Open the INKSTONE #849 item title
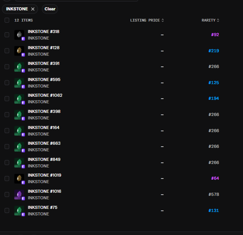Screen dimensions: 243x235 coord(44,159)
